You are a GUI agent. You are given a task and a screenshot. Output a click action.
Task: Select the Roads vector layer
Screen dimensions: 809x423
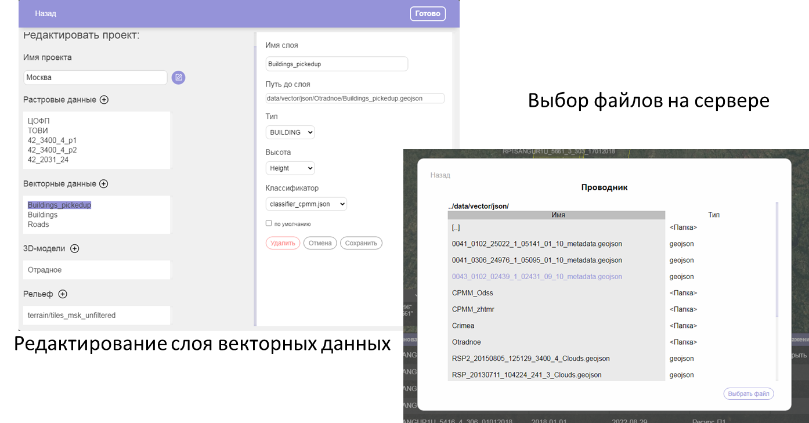[38, 225]
